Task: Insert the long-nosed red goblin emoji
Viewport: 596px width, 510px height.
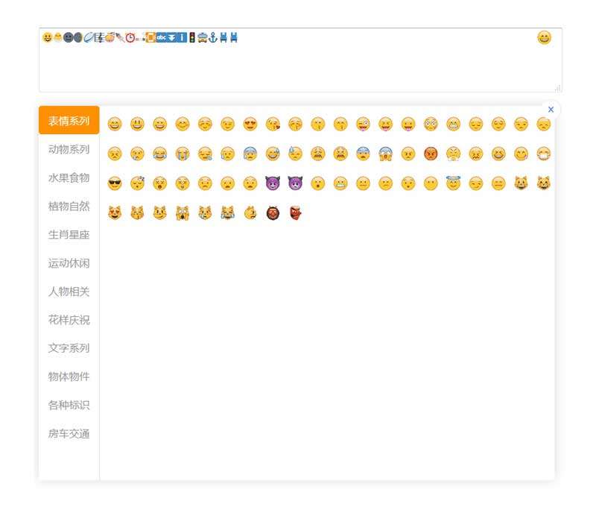Action: (295, 213)
